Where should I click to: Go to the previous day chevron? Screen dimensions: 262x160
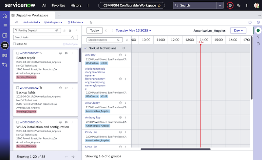tap(106, 30)
